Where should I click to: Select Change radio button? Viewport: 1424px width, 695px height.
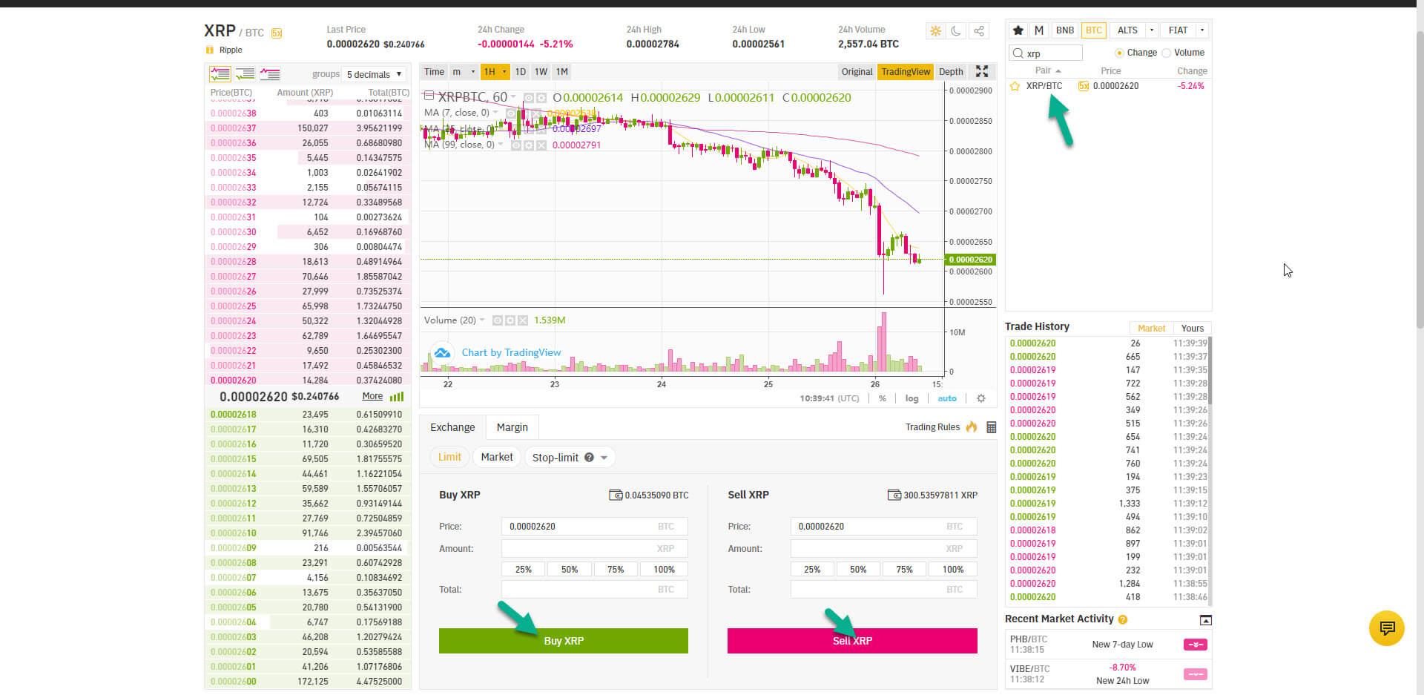pyautogui.click(x=1119, y=53)
